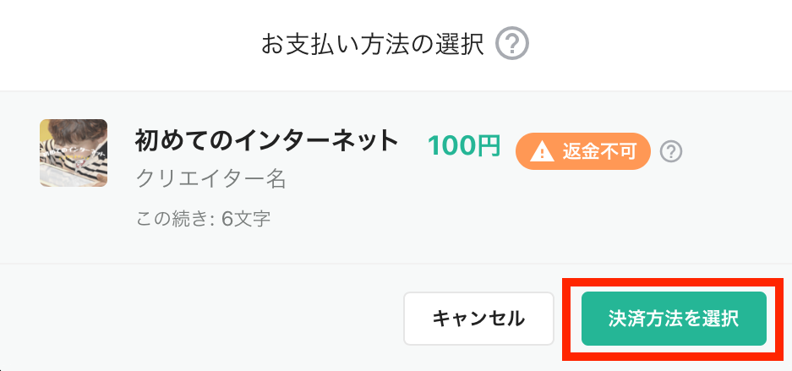
Task: Visit the creator under 初めてのインターネット
Action: 211,178
